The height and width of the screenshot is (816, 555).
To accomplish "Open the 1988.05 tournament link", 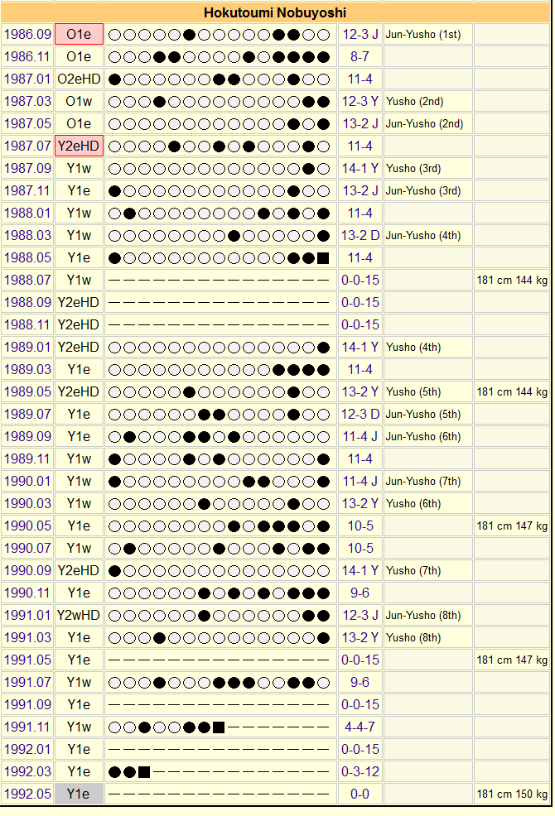I will tap(27, 258).
